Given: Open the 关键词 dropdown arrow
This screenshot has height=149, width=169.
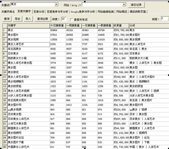Looking at the screenshot, I should coord(56,4).
